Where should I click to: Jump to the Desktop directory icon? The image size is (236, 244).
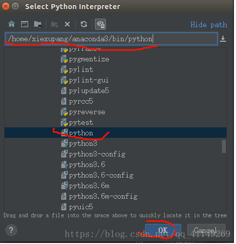(25, 24)
